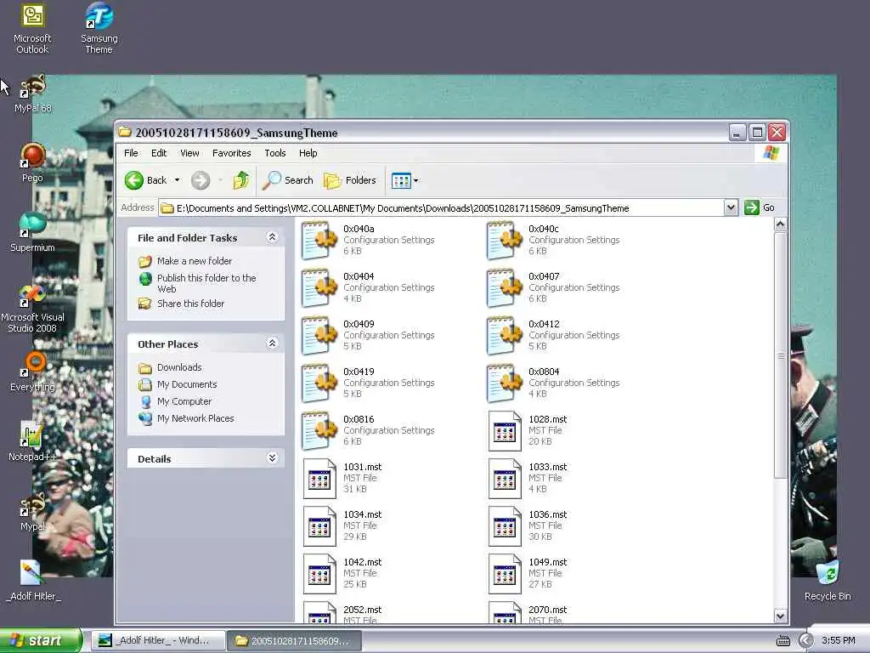870x653 pixels.
Task: Switch to the _Adolf Hitler_ taskbar window
Action: [157, 641]
